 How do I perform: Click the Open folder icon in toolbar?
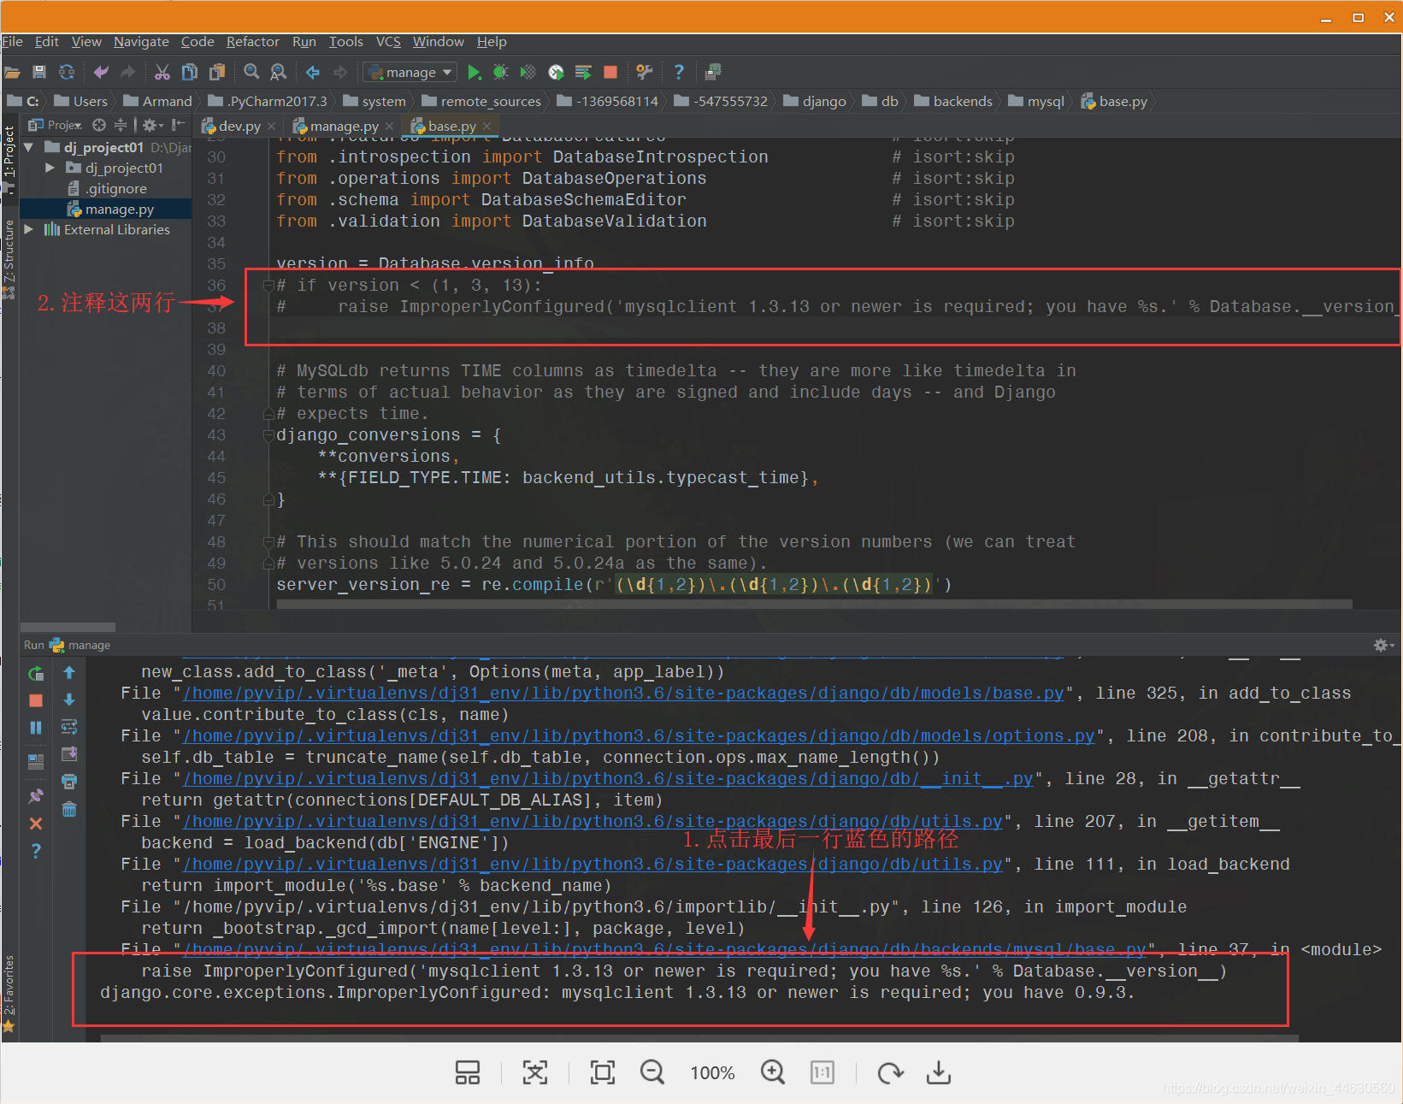[12, 73]
